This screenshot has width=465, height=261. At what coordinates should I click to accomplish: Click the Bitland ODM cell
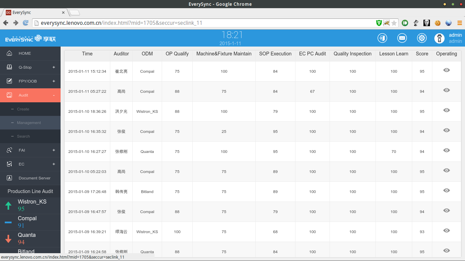147,192
